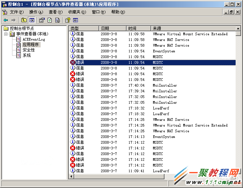Open the 操作(A) menu

(x=36, y=12)
